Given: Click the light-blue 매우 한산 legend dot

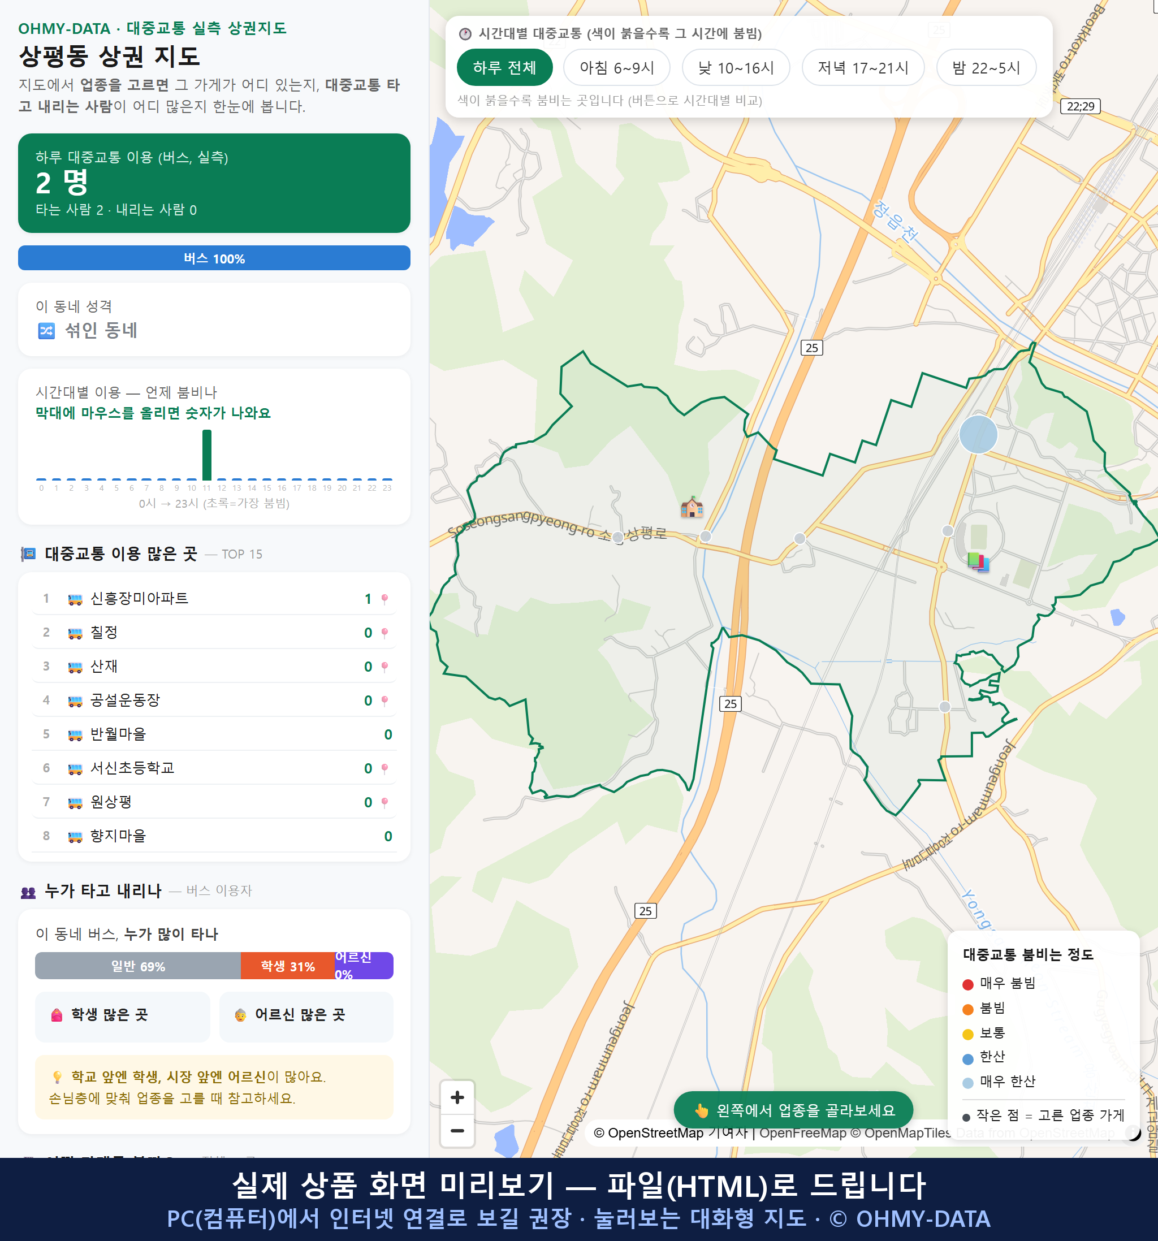Looking at the screenshot, I should (967, 1083).
